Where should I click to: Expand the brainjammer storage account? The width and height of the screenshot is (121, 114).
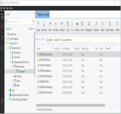(10, 52)
